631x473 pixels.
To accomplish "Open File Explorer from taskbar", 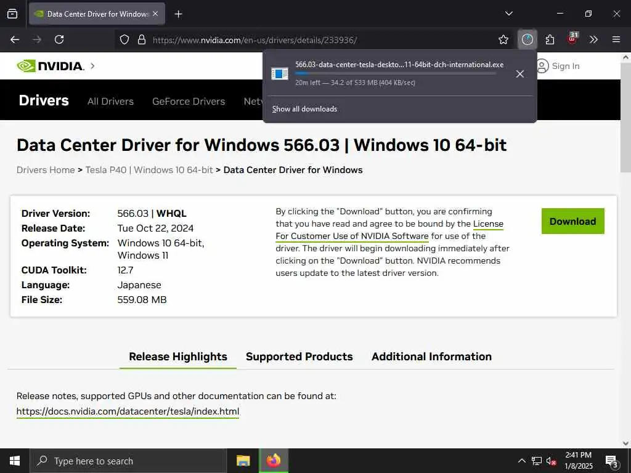I will click(x=243, y=461).
